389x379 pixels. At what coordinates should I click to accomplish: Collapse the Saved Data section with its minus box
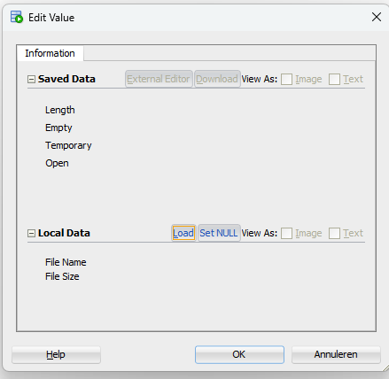31,79
